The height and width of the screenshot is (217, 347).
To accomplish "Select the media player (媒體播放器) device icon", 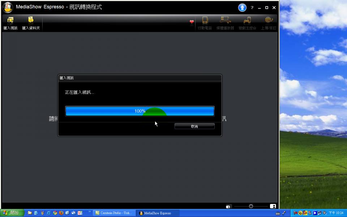I will pos(225,20).
